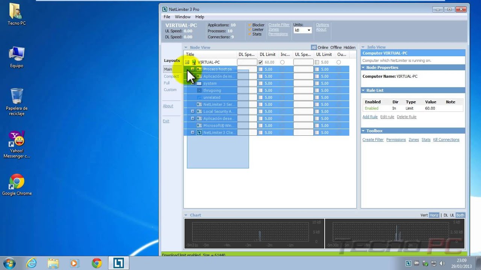Image resolution: width=481 pixels, height=270 pixels.
Task: Click the Aplicación dese... row icon
Action: [200, 118]
